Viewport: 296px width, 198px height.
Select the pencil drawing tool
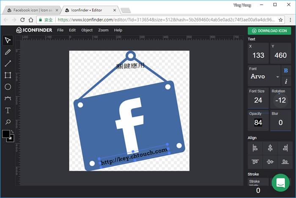(8, 52)
